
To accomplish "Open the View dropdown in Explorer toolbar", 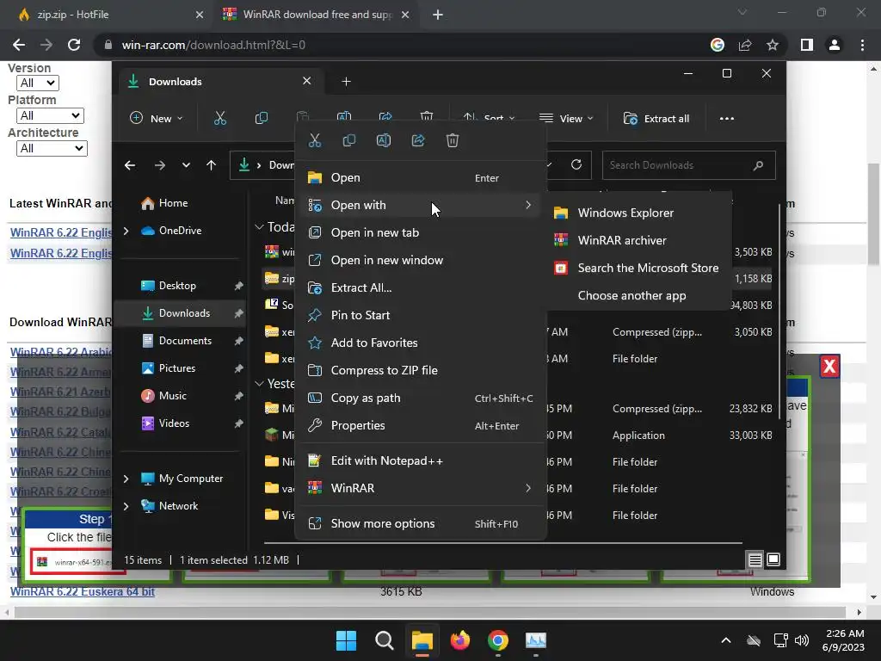I will [x=566, y=118].
